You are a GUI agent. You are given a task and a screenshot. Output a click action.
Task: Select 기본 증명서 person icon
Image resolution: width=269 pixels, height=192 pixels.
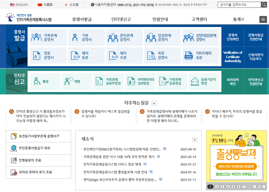(75, 37)
